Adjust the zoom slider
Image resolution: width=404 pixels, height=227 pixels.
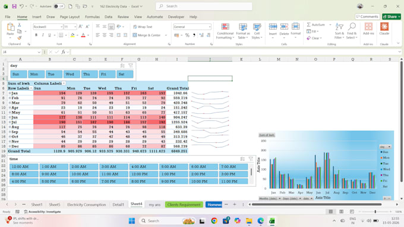click(x=375, y=212)
